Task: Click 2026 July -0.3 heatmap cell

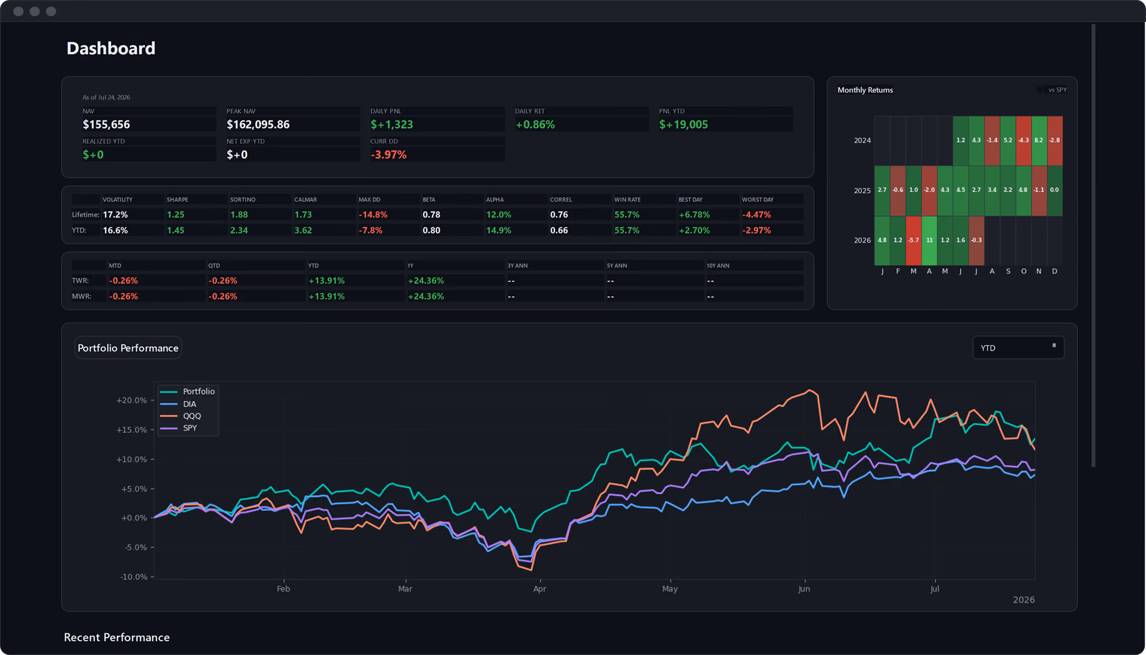Action: (976, 241)
